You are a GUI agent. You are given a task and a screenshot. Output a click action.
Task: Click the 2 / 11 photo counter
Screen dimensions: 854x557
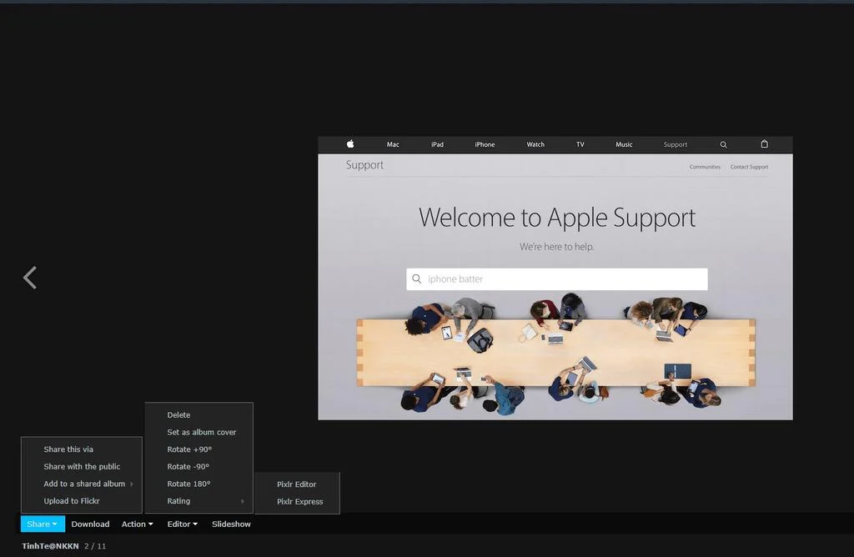(x=95, y=545)
